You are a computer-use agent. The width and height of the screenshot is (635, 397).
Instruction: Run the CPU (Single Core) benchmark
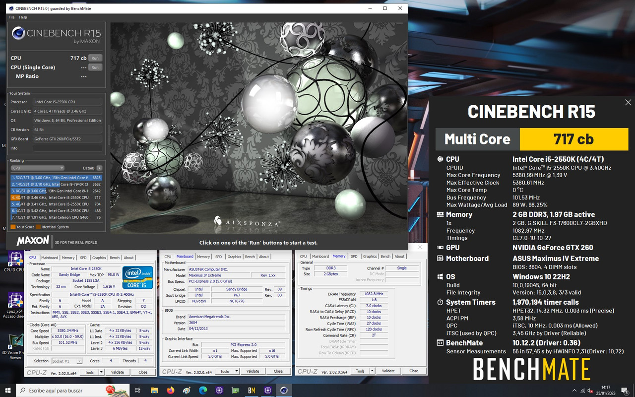95,67
